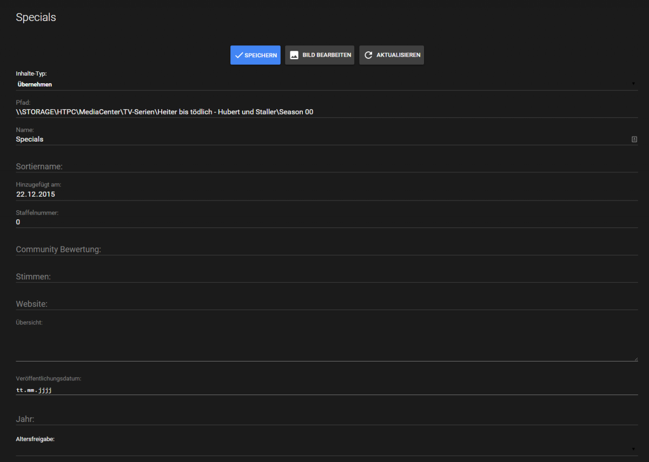Click the Specials page heading
The width and height of the screenshot is (649, 462).
36,17
